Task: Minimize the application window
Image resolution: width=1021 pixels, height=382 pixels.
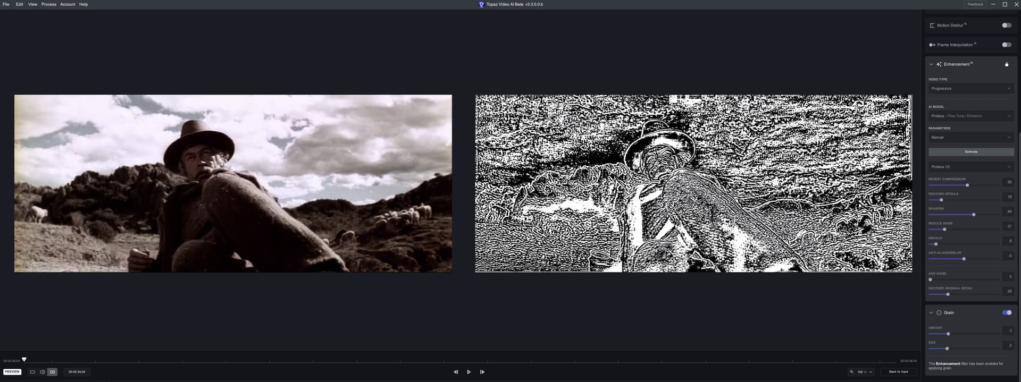Action: tap(993, 4)
